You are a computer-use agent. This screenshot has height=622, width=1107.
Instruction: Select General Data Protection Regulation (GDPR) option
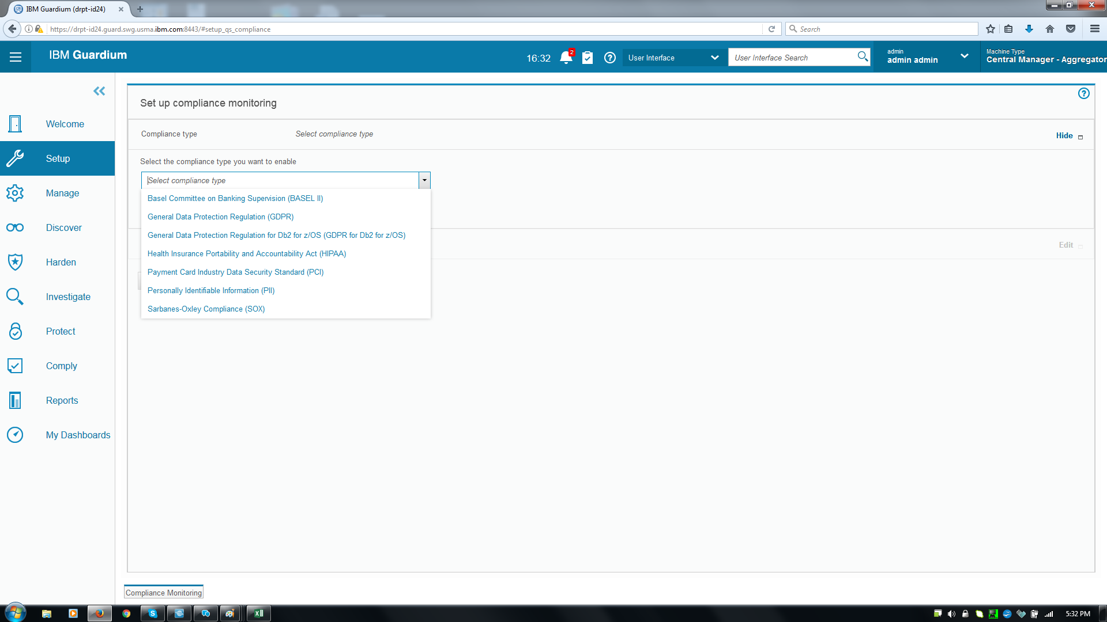(x=220, y=217)
